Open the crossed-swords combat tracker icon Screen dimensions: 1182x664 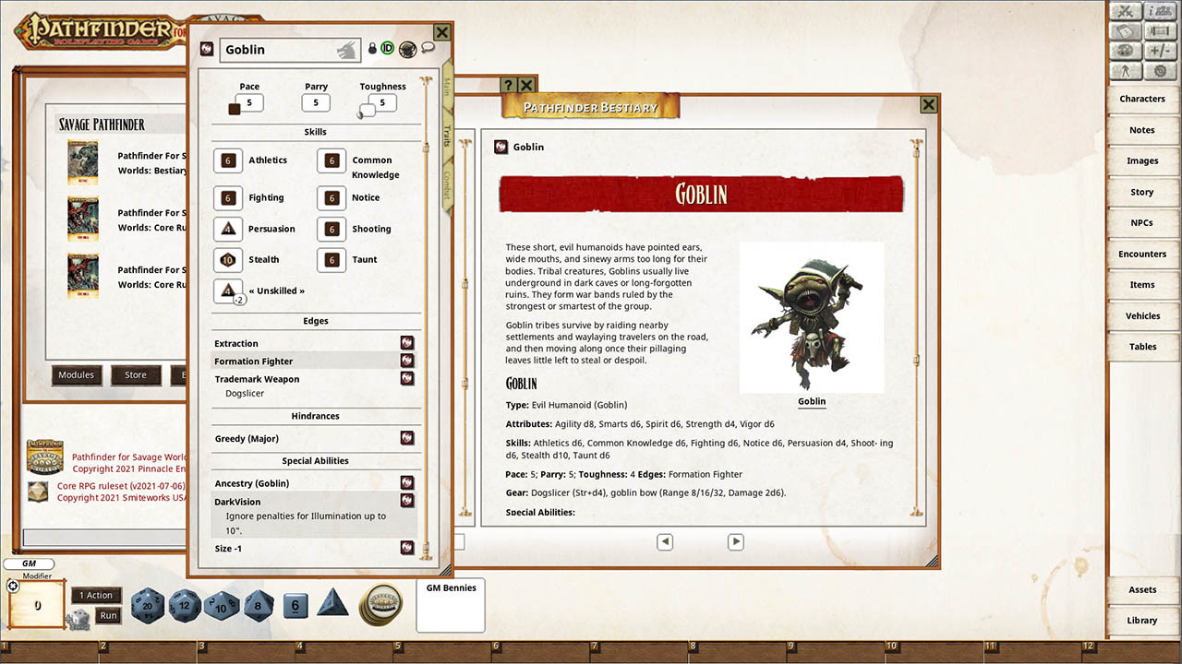1126,11
